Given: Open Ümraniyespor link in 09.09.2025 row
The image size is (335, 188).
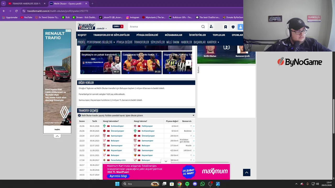Looking at the screenshot, I should (x=118, y=131).
